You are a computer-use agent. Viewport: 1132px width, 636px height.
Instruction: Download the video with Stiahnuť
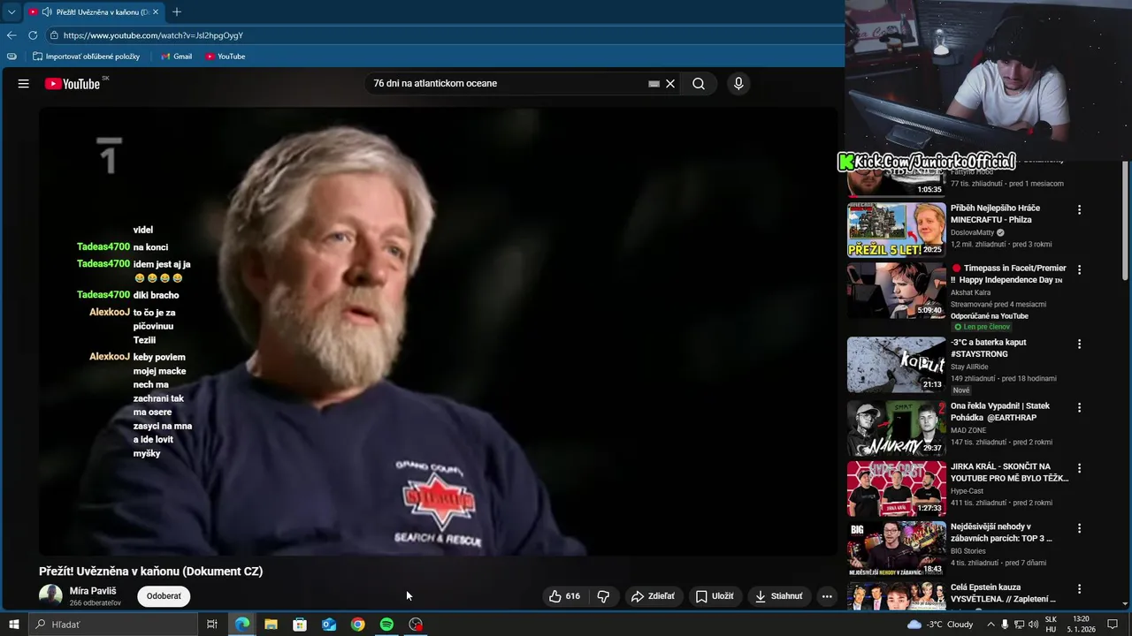[779, 596]
